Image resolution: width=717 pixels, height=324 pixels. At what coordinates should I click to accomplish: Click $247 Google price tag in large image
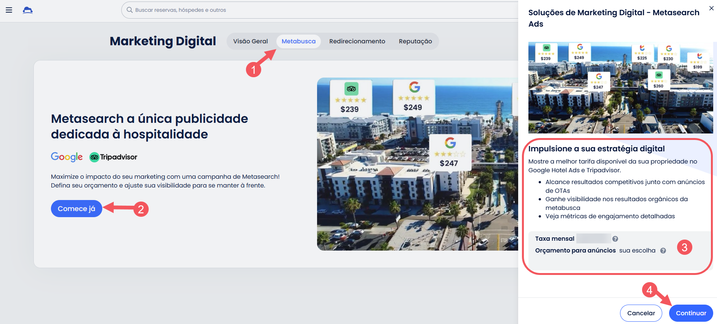(450, 153)
